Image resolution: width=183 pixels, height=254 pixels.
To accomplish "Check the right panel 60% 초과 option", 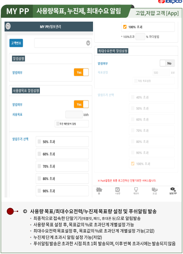I will 133,119.
